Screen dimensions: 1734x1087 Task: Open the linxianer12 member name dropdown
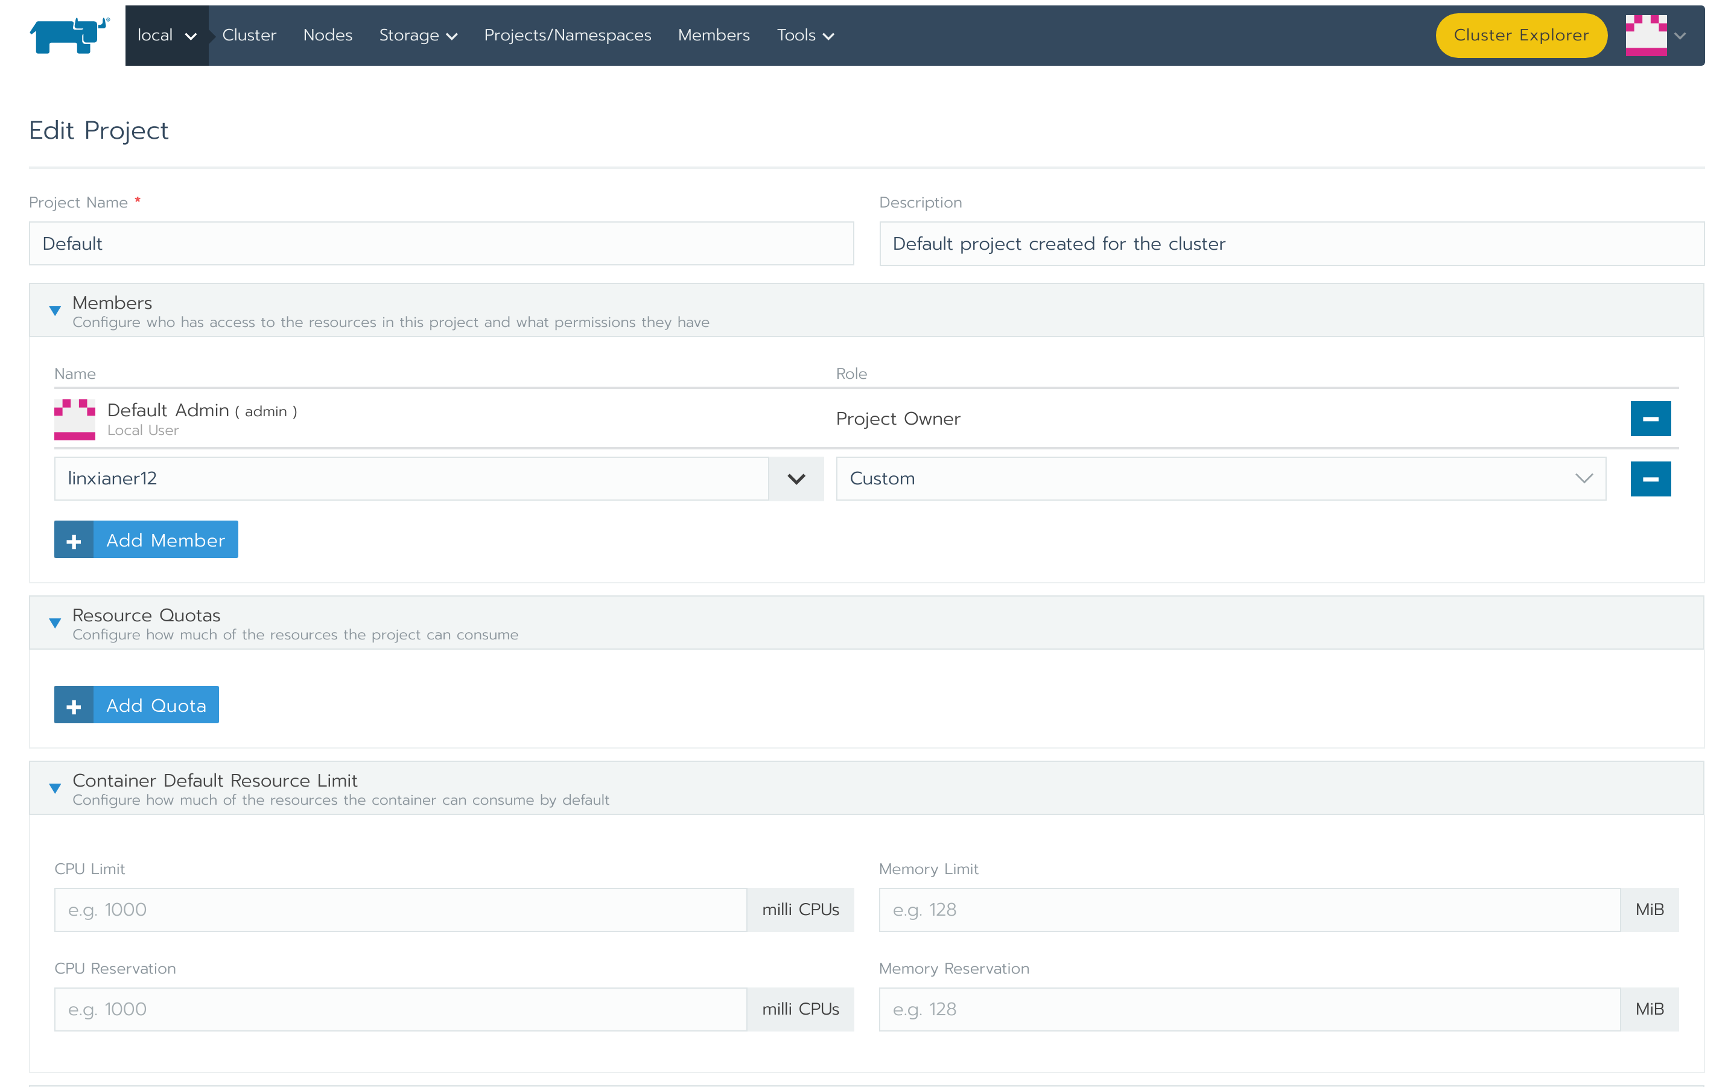click(x=795, y=479)
